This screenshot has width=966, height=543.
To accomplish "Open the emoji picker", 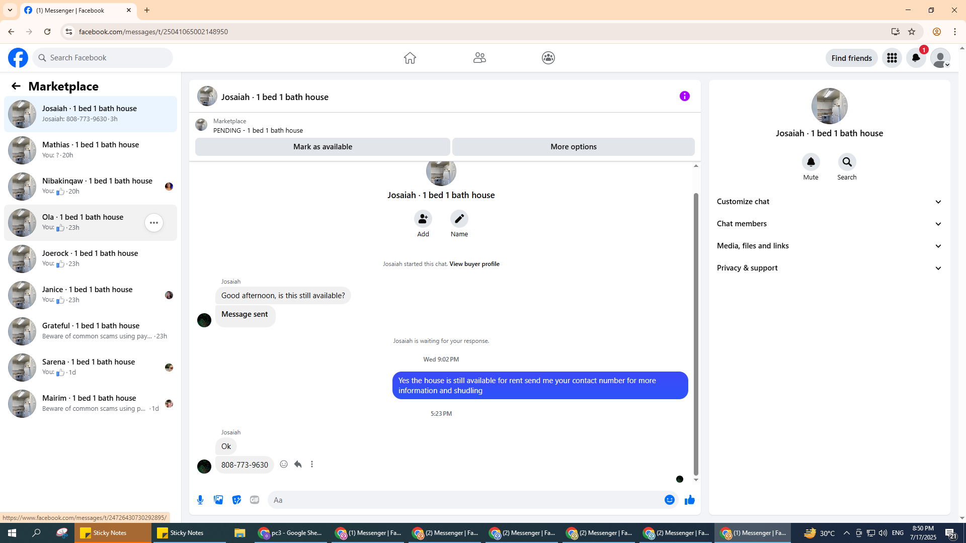I will click(x=670, y=500).
